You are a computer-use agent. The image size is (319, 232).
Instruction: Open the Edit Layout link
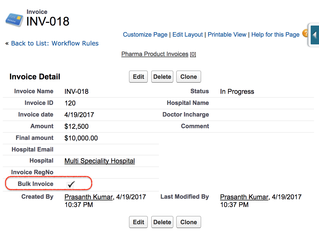(188, 34)
